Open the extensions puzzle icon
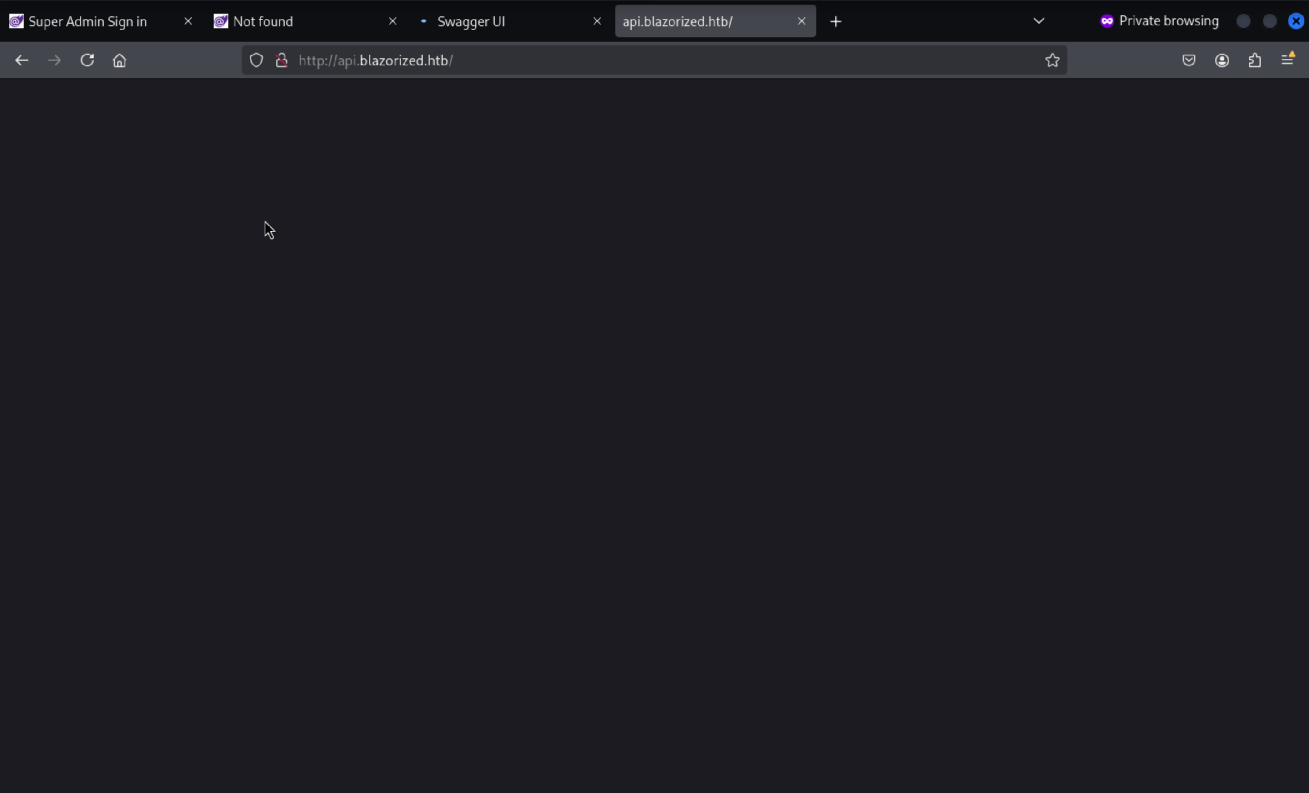1309x793 pixels. [x=1255, y=60]
